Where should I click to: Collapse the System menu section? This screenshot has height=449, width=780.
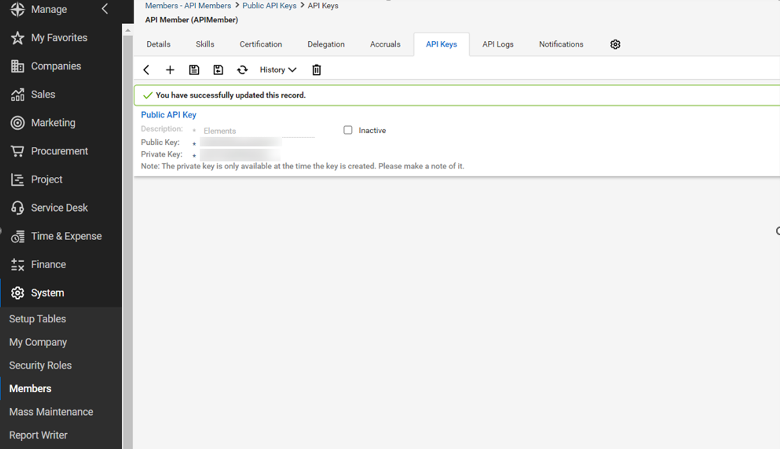[x=47, y=293]
